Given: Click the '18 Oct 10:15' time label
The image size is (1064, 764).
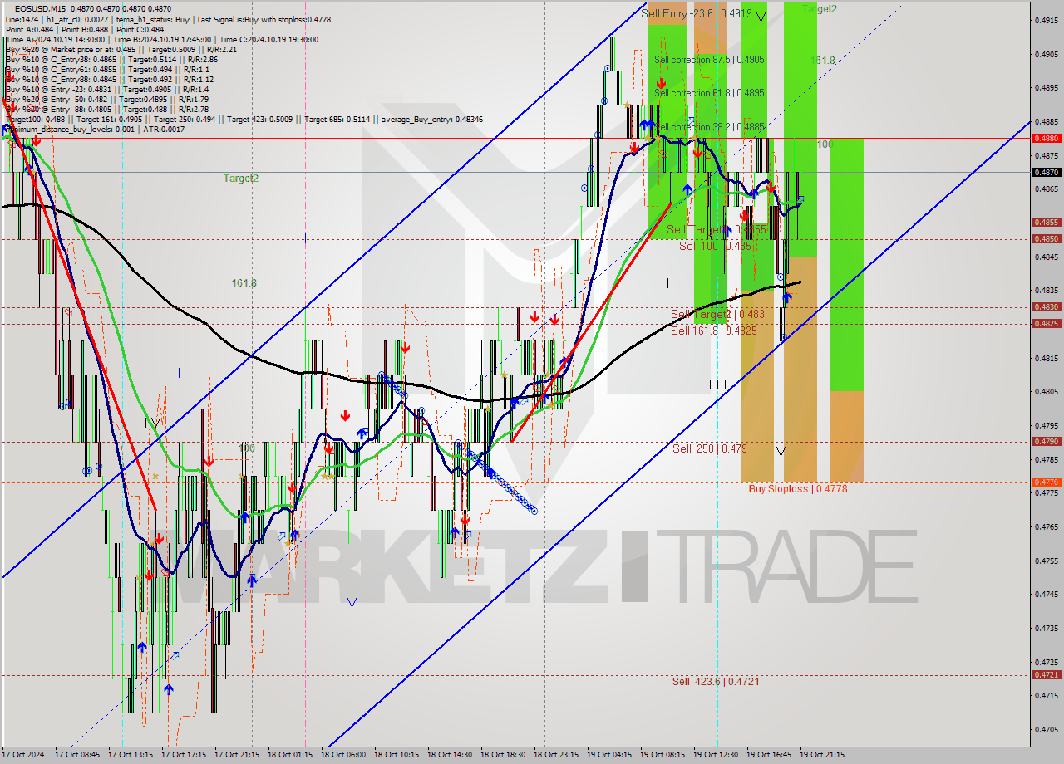Looking at the screenshot, I should tap(396, 755).
